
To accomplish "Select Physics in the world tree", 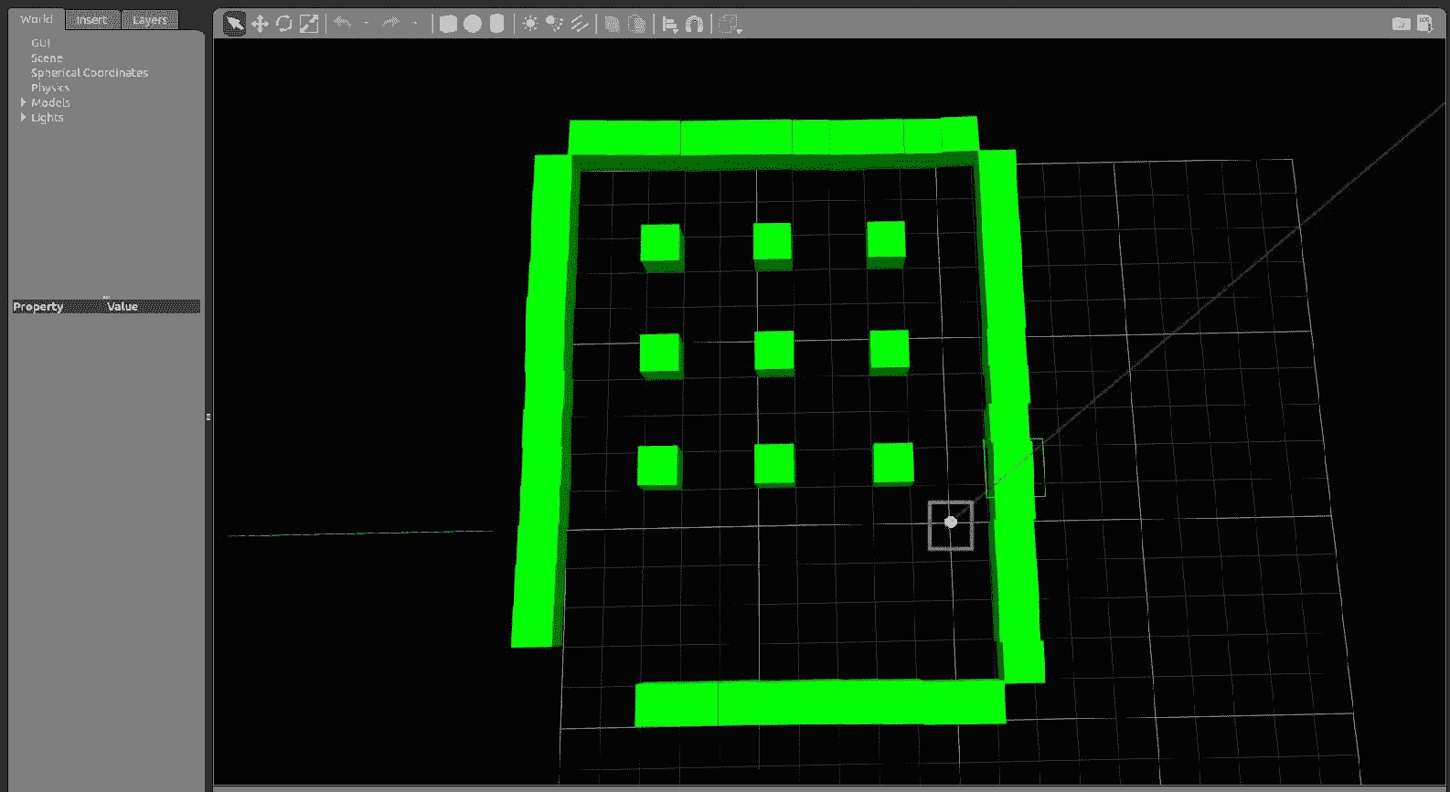I will [x=49, y=88].
